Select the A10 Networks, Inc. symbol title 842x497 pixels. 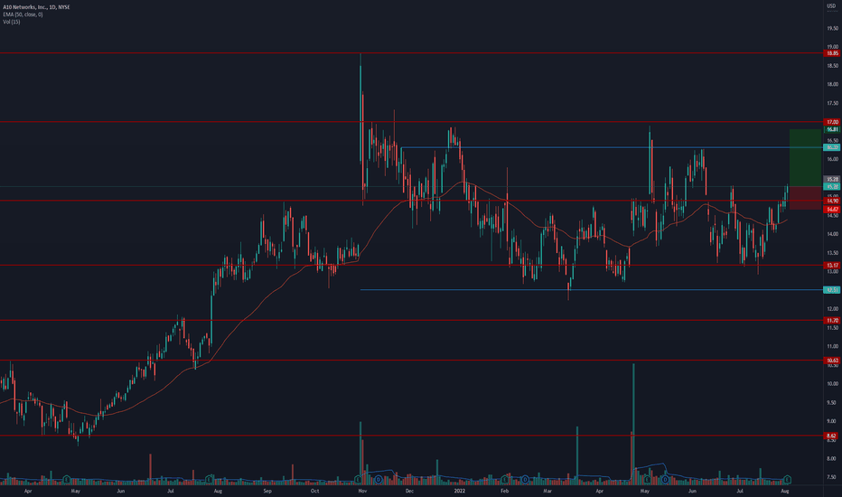click(x=36, y=7)
